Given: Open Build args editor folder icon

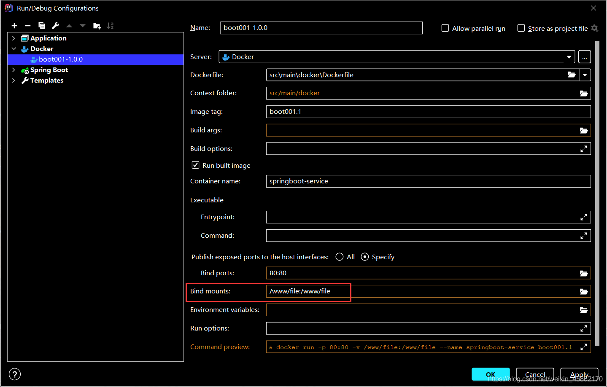Looking at the screenshot, I should [584, 130].
